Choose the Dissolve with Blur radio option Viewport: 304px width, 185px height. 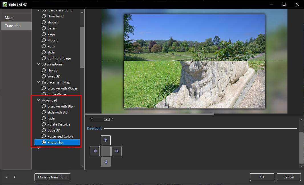(x=44, y=106)
